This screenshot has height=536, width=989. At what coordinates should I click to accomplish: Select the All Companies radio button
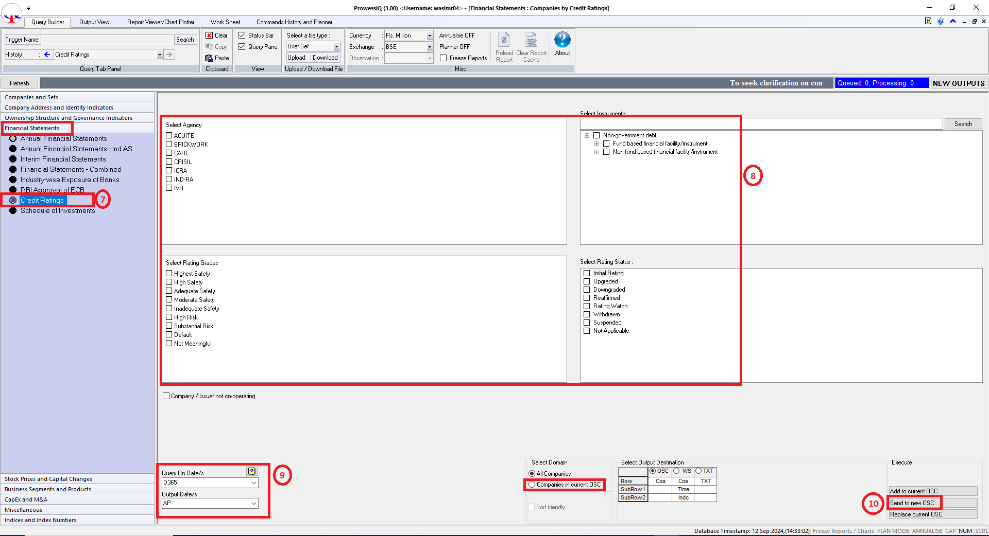tap(532, 474)
